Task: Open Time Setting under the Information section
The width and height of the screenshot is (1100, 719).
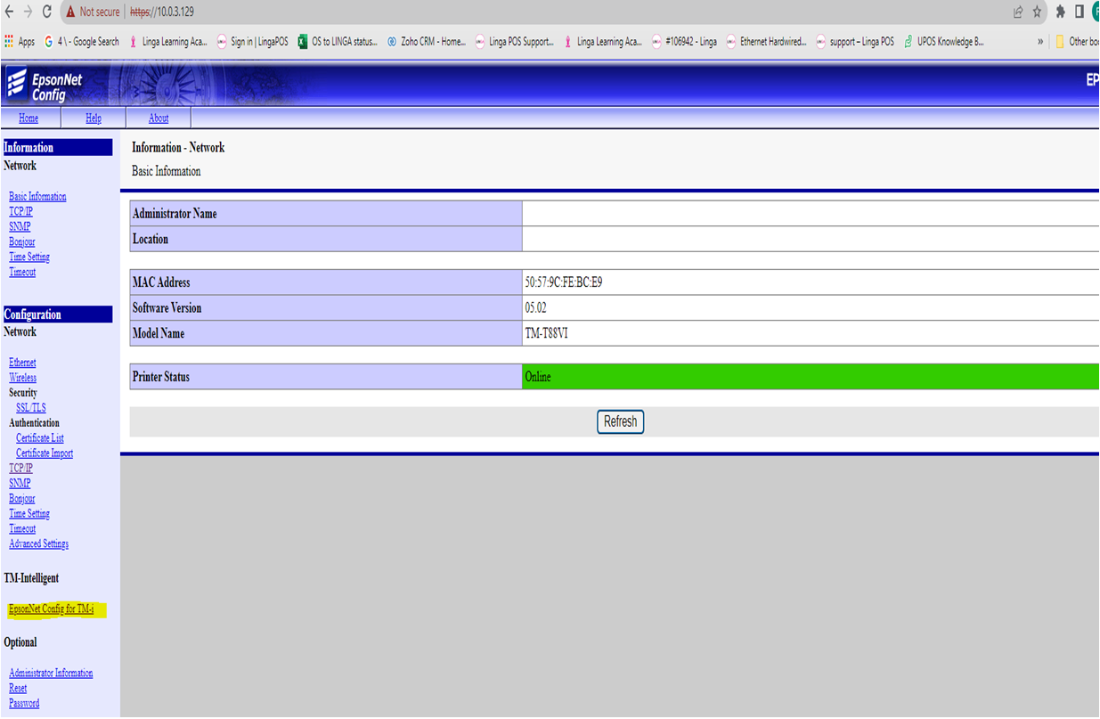Action: tap(29, 257)
